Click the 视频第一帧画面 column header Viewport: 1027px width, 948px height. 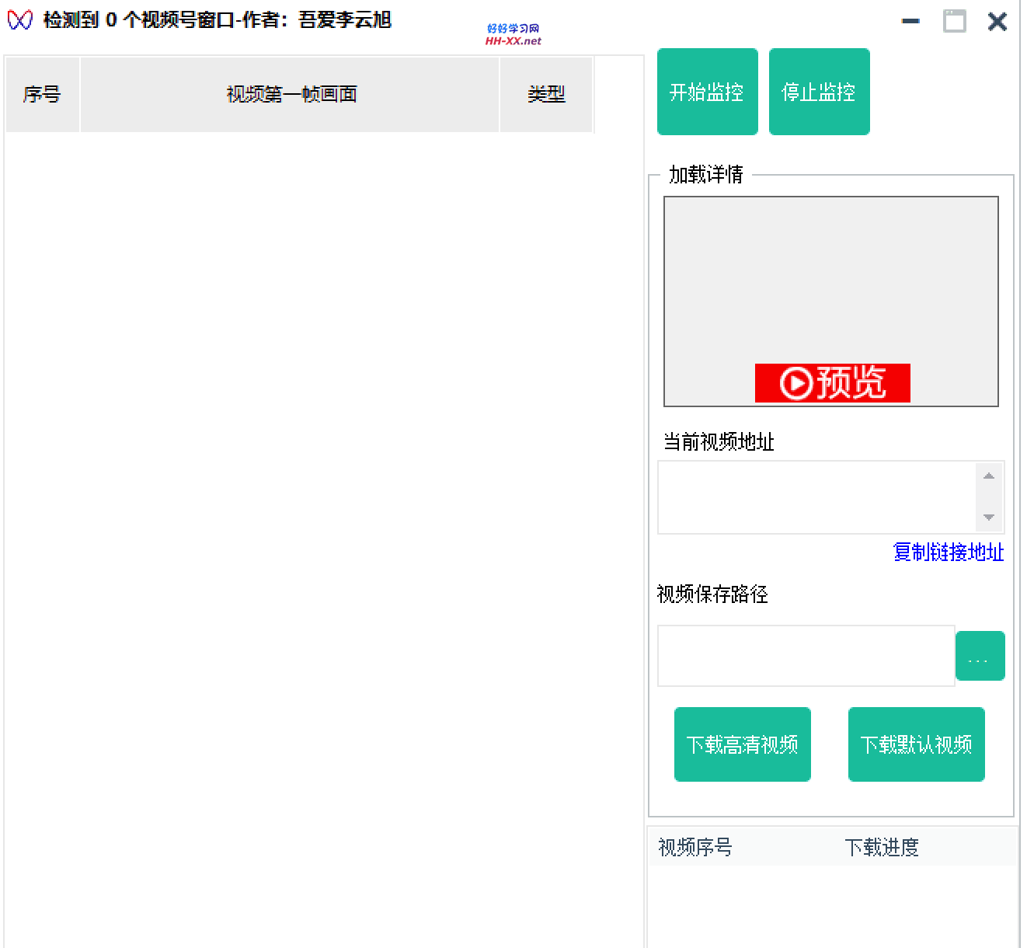[x=291, y=95]
